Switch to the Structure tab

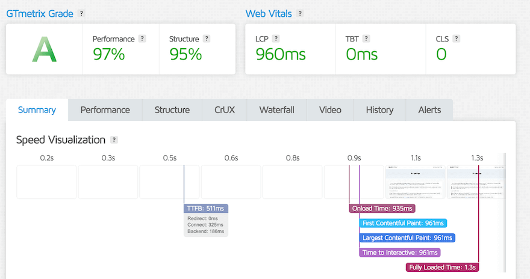click(172, 110)
